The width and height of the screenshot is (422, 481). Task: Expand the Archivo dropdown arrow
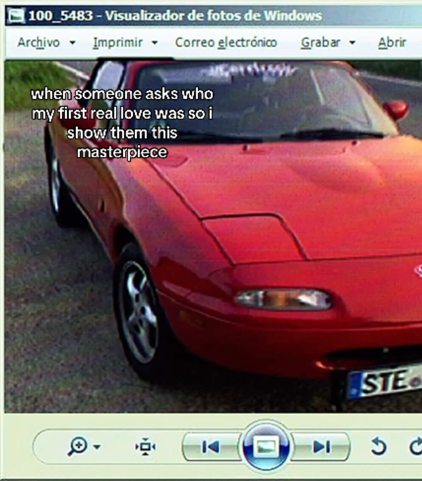tap(72, 43)
